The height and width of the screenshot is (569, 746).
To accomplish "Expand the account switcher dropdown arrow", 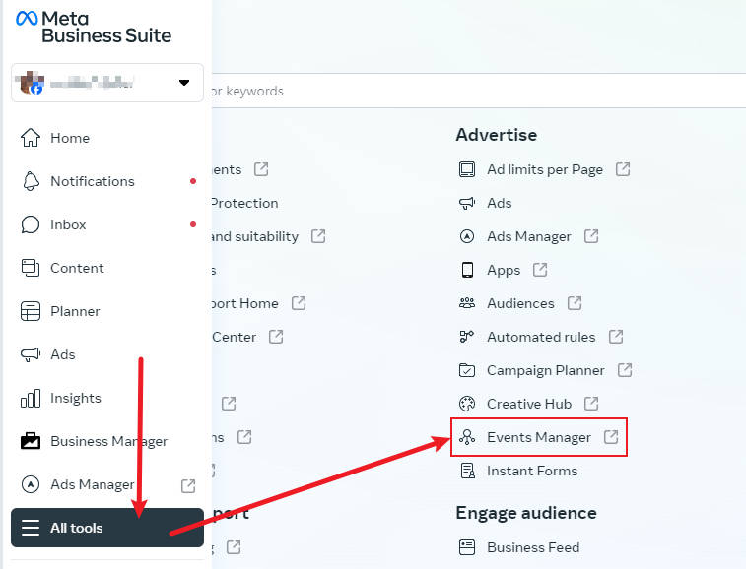I will pos(184,83).
